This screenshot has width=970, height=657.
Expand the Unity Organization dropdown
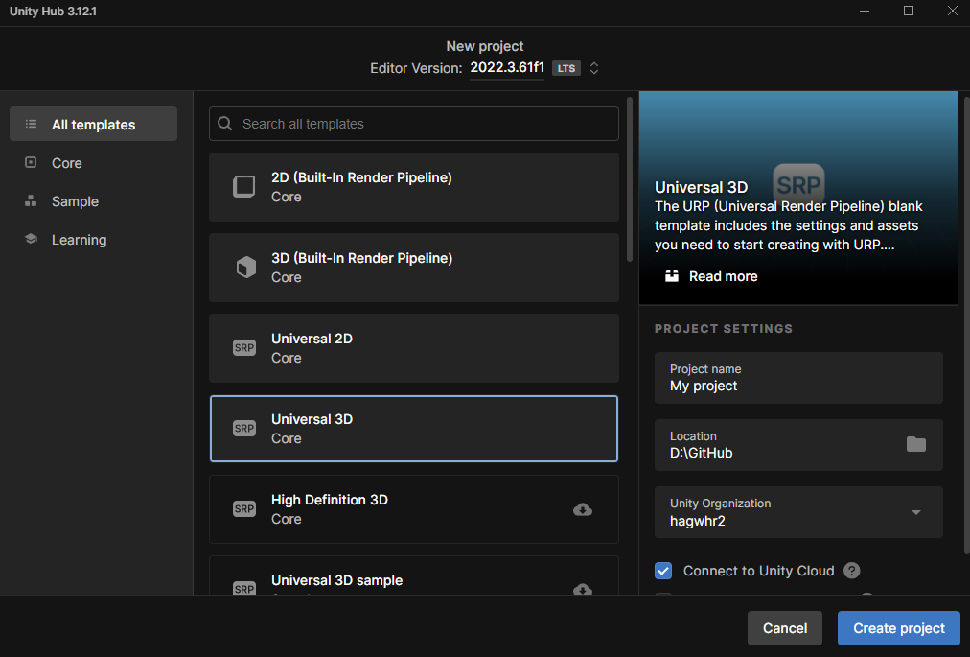click(798, 512)
